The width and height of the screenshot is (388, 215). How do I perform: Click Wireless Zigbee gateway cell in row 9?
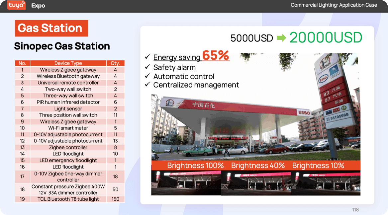68,121
